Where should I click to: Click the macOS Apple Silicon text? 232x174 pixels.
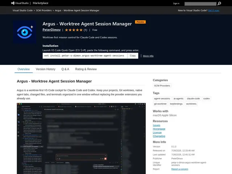pyautogui.click(x=165, y=115)
